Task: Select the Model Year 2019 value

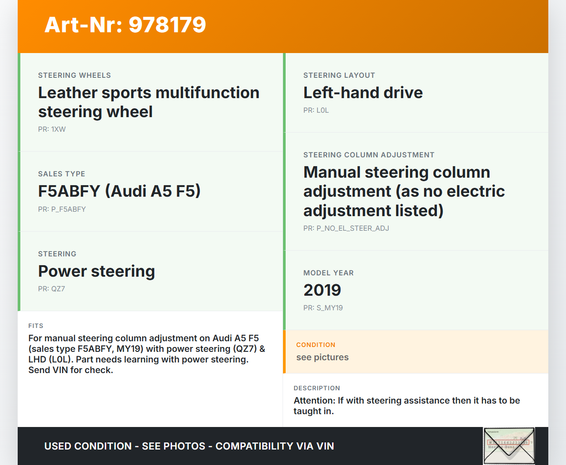Action: point(322,290)
